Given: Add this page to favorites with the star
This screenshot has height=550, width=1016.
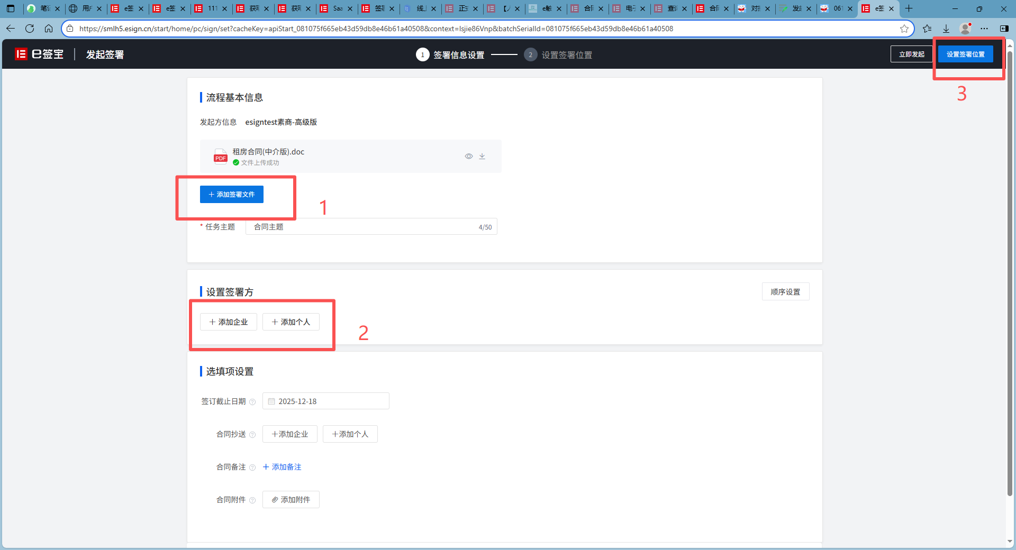Looking at the screenshot, I should pyautogui.click(x=904, y=29).
